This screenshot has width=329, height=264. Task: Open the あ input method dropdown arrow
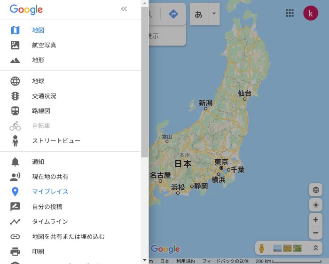(214, 14)
